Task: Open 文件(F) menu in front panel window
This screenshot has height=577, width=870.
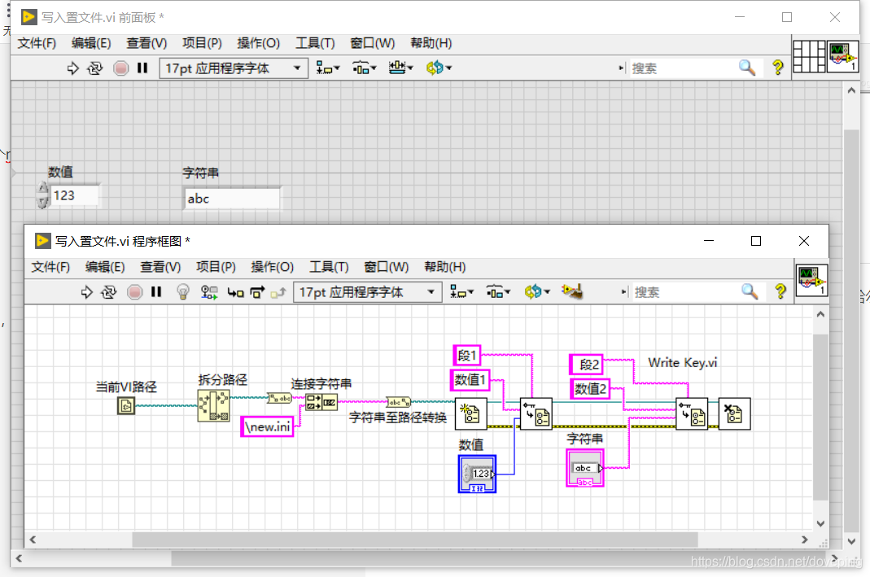Action: (x=37, y=43)
